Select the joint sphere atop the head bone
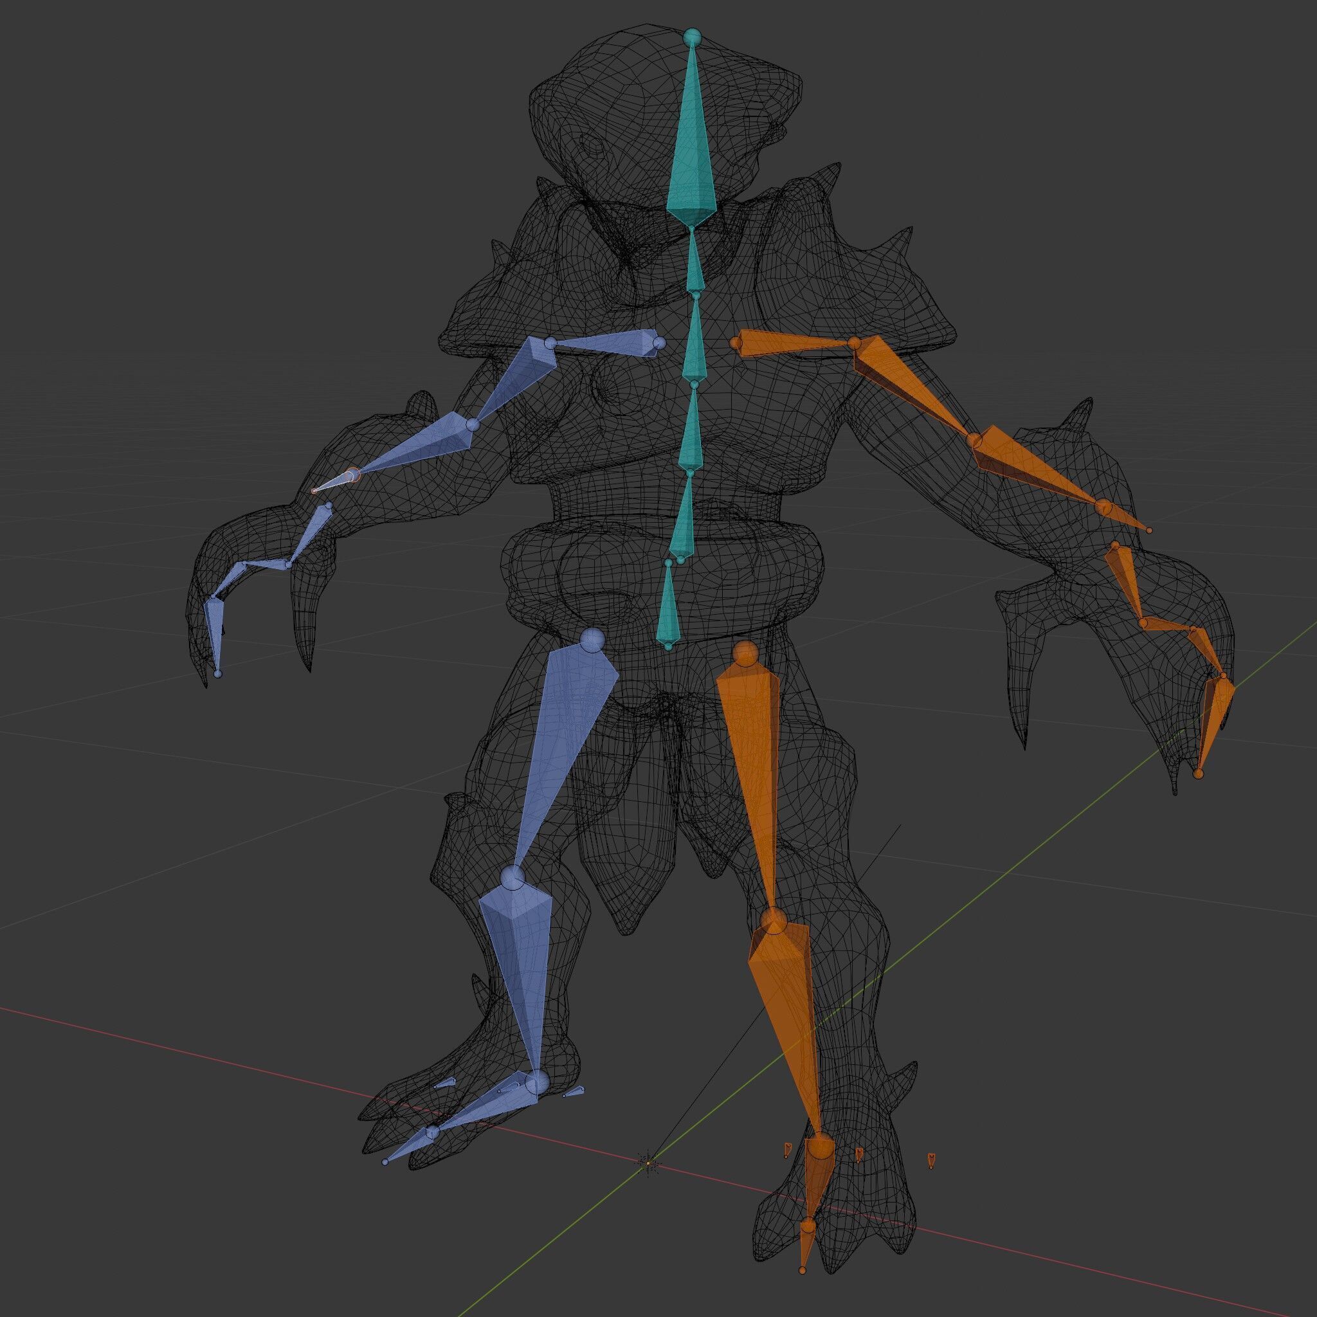The height and width of the screenshot is (1317, 1317). click(692, 37)
